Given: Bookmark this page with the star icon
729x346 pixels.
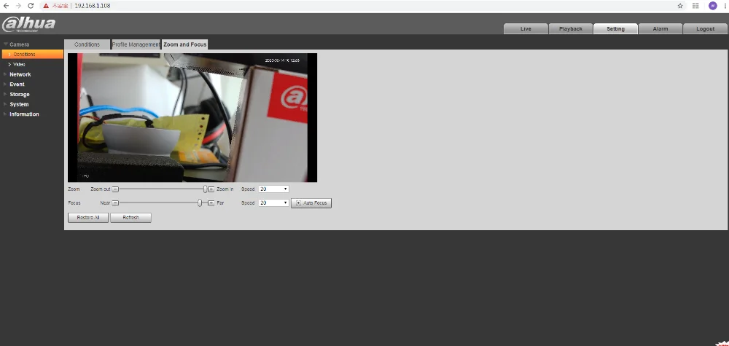Looking at the screenshot, I should point(680,6).
